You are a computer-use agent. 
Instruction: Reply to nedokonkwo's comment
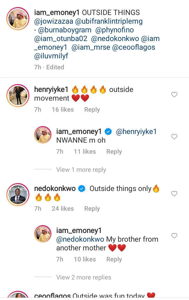pyautogui.click(x=92, y=209)
